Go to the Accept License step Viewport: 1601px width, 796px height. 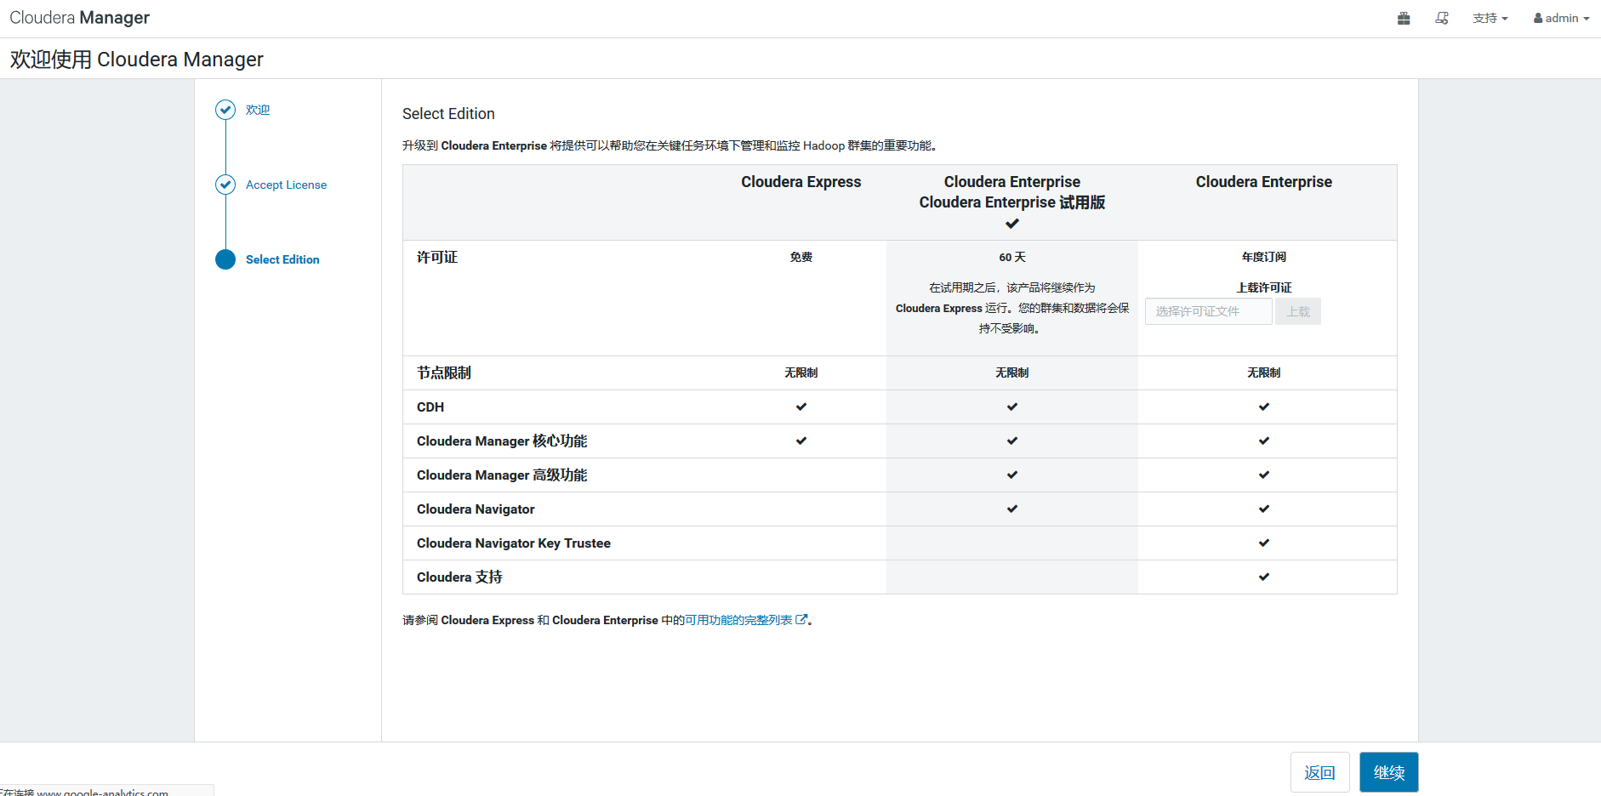coord(286,185)
